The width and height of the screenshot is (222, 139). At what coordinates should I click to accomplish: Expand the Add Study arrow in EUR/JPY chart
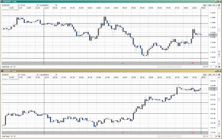[11, 136]
